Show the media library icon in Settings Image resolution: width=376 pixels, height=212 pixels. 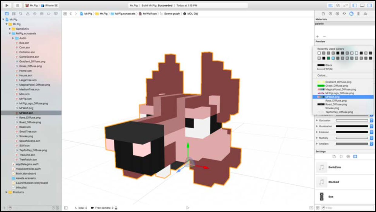(355, 156)
